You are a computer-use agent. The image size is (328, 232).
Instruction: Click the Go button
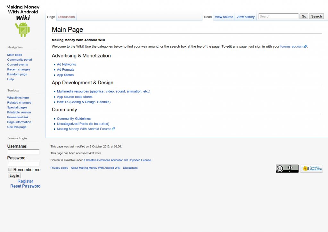pyautogui.click(x=304, y=16)
